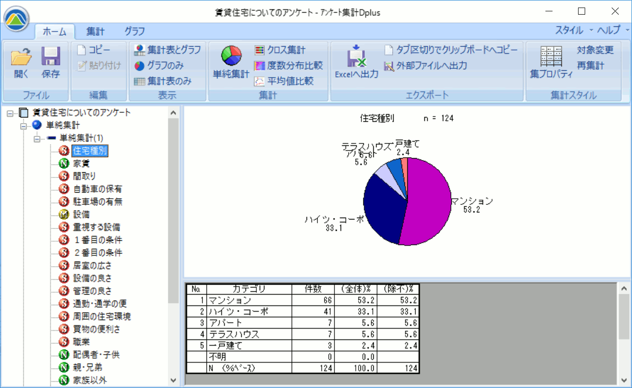The height and width of the screenshot is (388, 632).
Task: Collapse the 賃貸住宅についてのアンケート root node
Action: tap(10, 113)
